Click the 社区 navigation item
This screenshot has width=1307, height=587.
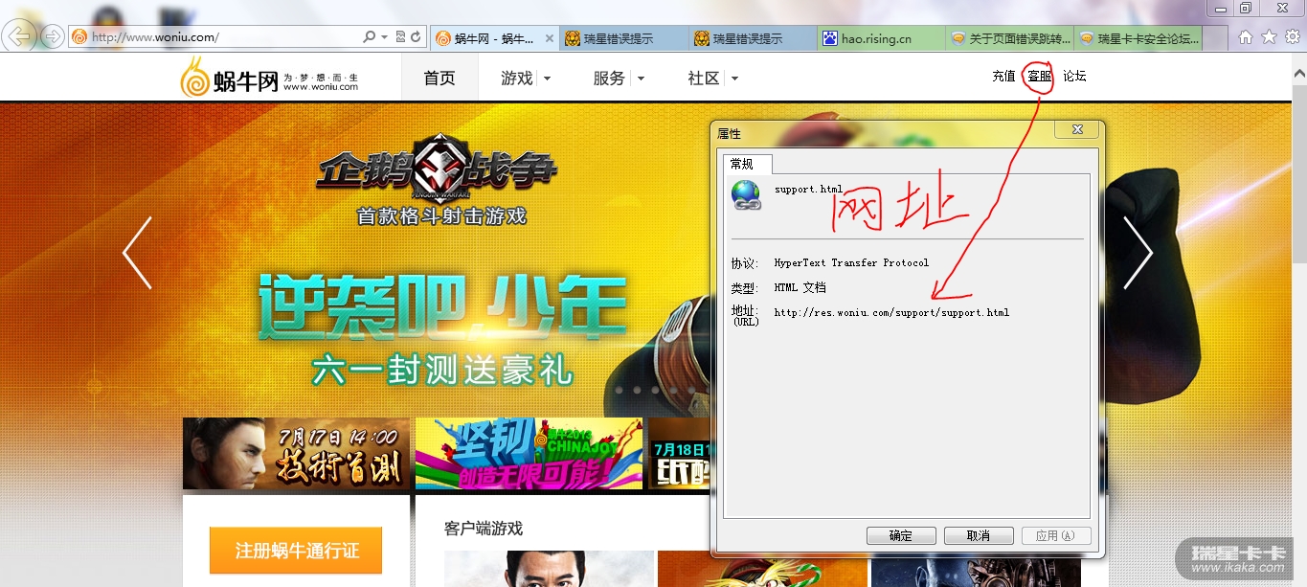coord(703,79)
